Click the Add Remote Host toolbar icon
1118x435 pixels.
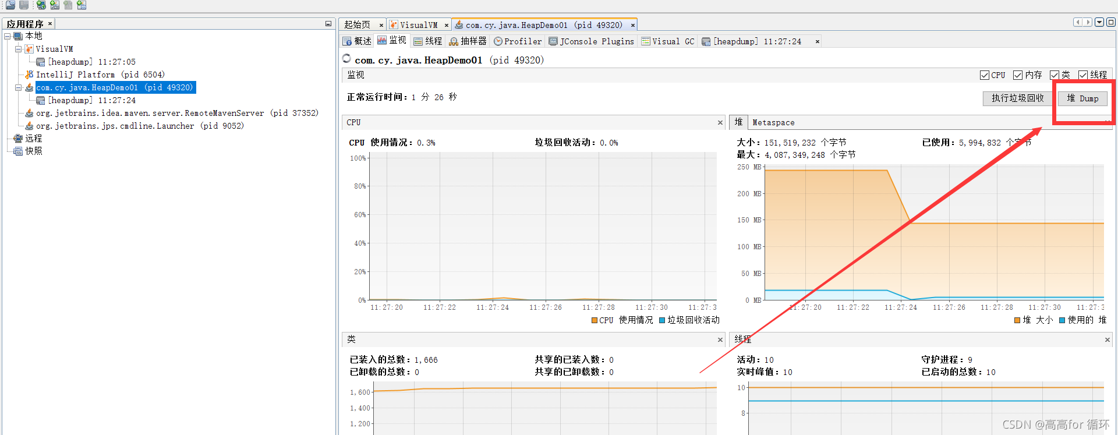tap(41, 5)
